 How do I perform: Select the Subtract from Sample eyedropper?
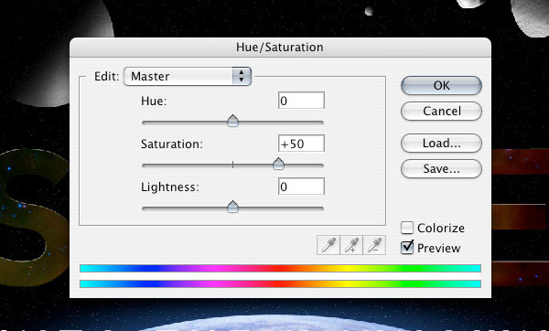[374, 245]
